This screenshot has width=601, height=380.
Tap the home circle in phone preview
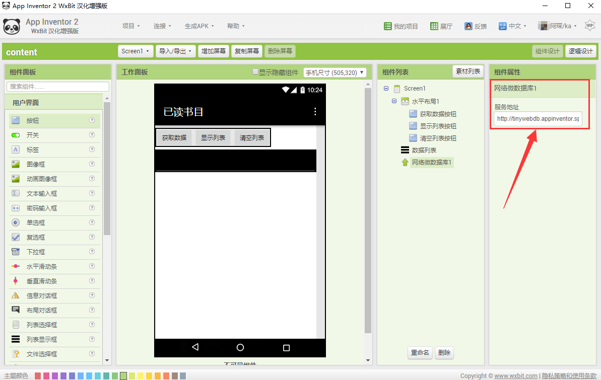click(x=240, y=347)
